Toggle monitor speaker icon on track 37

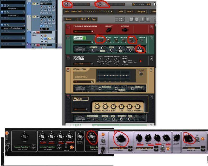pos(45,36)
